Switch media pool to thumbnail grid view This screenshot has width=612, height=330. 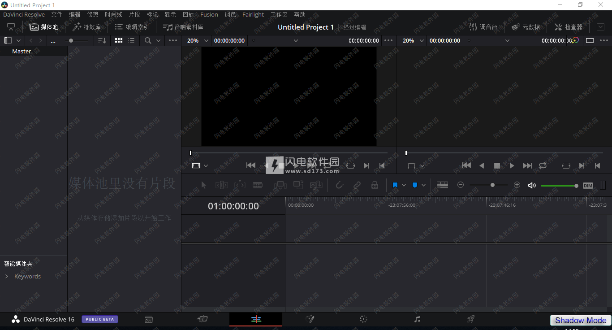click(119, 40)
